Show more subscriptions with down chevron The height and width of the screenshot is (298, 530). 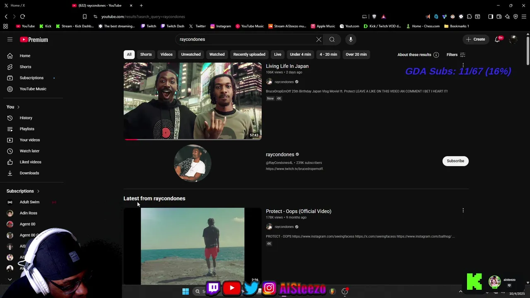point(10,280)
